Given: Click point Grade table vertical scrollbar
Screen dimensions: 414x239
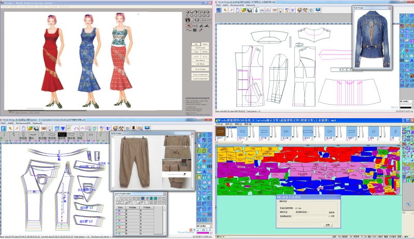Looking at the screenshot, I should 164,220.
